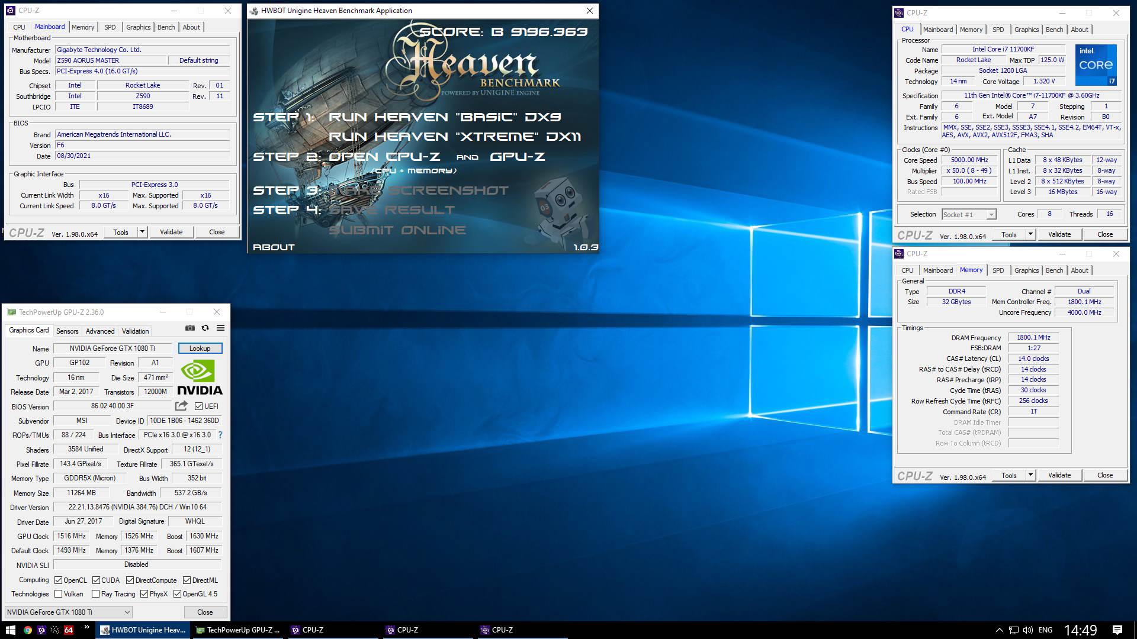Run Heaven "Basic" DX9 benchmark

click(444, 117)
